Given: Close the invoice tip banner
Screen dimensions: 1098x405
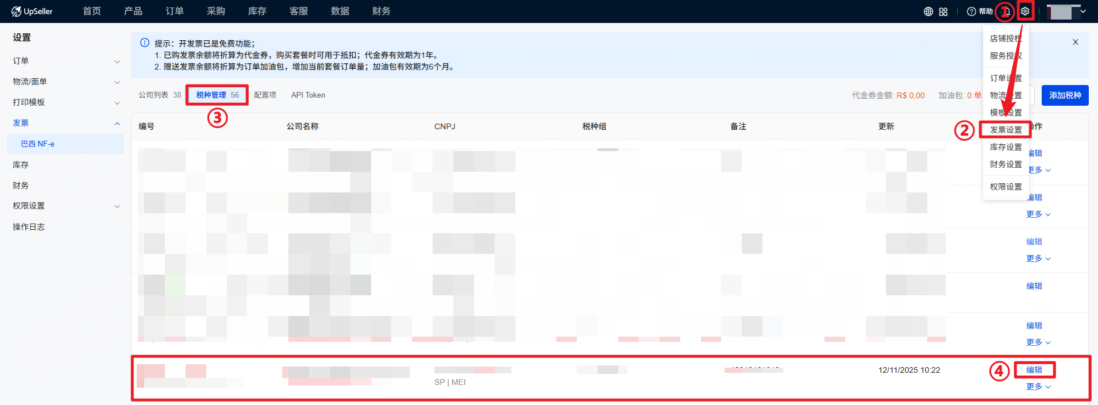Looking at the screenshot, I should (1075, 42).
